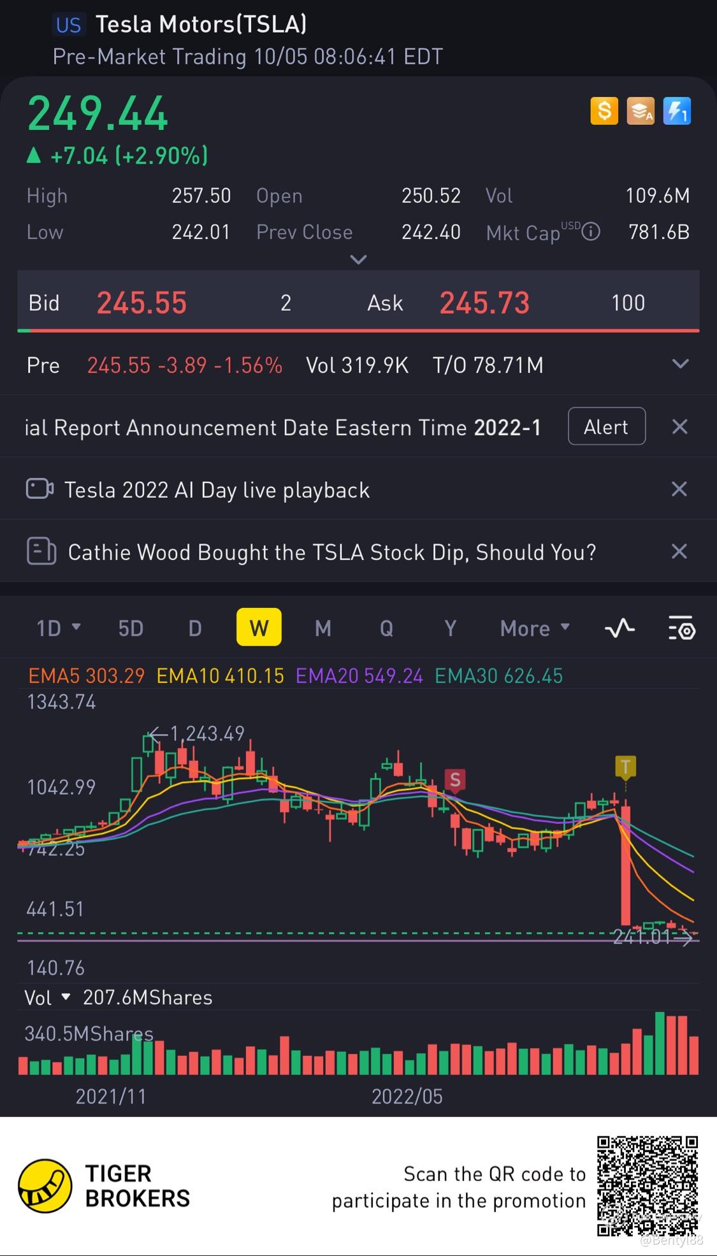Open Mkt Cap info circle icon
This screenshot has width=717, height=1256.
pyautogui.click(x=591, y=231)
